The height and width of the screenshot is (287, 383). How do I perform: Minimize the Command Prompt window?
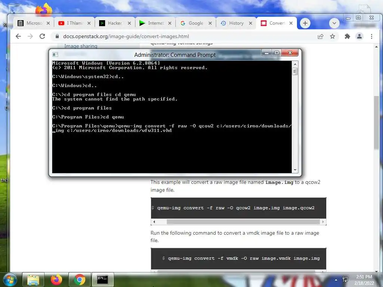(x=266, y=53)
